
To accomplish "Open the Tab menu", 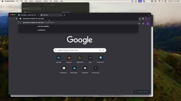I will click(x=51, y=1).
